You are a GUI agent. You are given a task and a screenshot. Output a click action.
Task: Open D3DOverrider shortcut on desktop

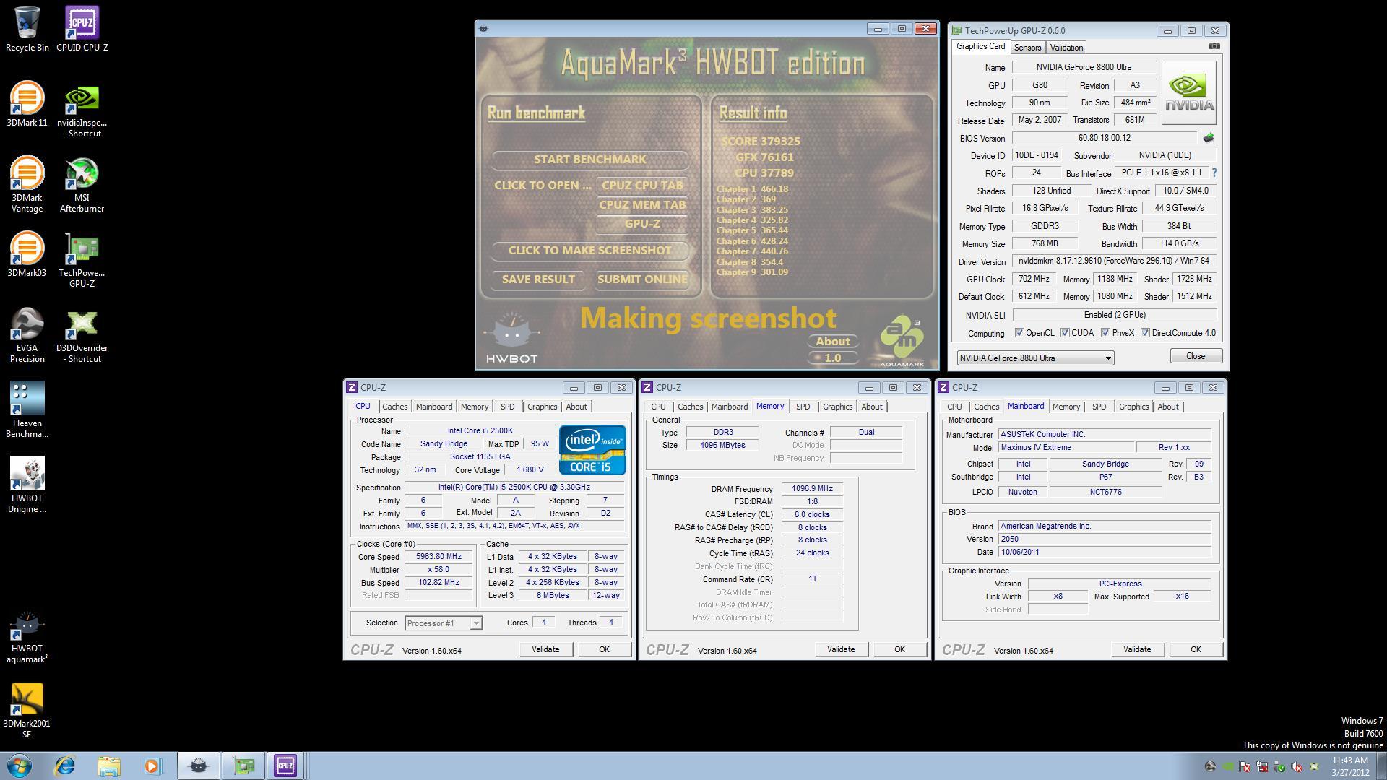(82, 335)
